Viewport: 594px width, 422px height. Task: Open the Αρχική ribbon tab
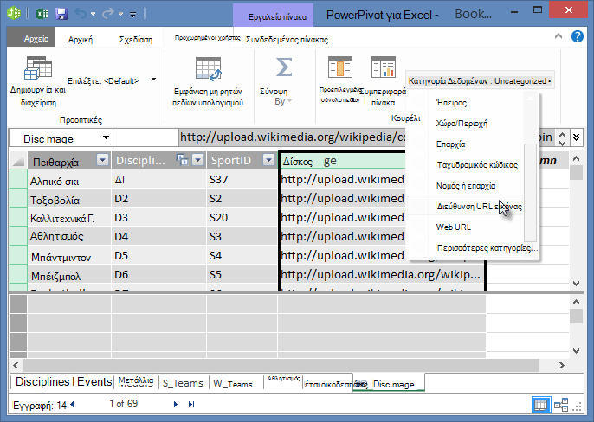point(81,40)
